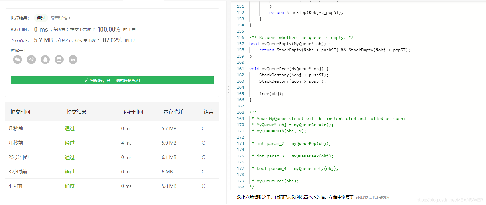Click the 5.8 MB memory cell

coord(169,186)
